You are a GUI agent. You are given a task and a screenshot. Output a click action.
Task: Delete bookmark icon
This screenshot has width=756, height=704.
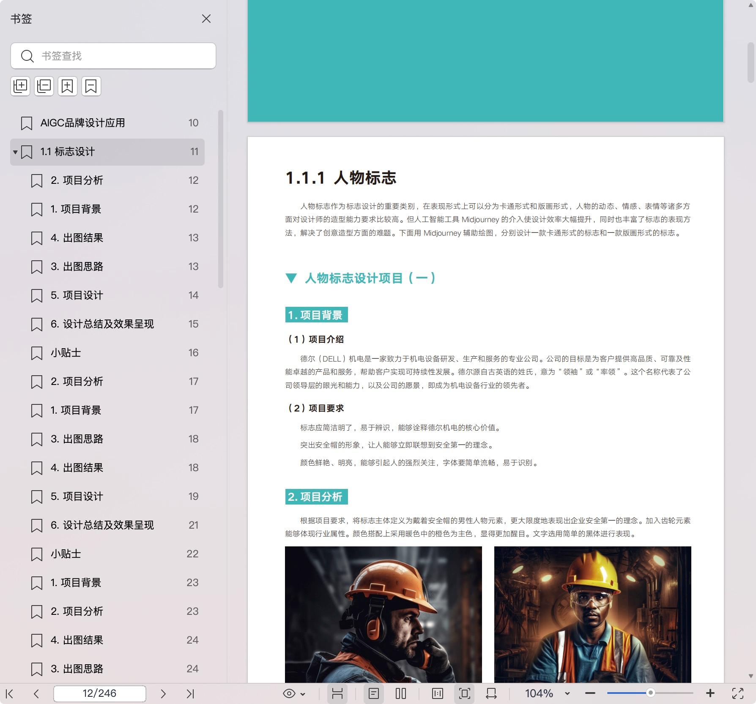tap(91, 86)
